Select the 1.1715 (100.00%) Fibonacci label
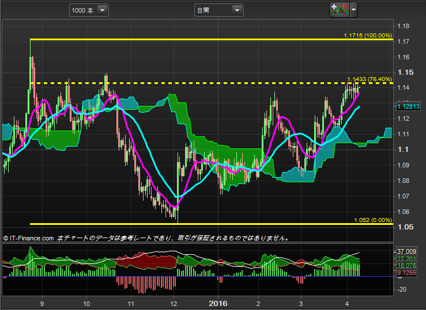The image size is (426, 310). 368,36
